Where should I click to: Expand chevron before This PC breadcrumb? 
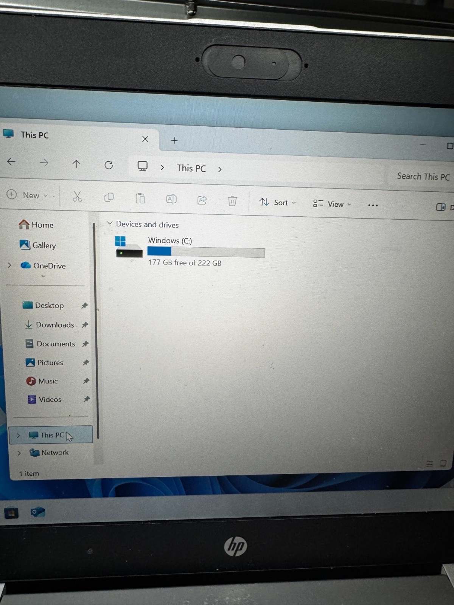point(162,168)
